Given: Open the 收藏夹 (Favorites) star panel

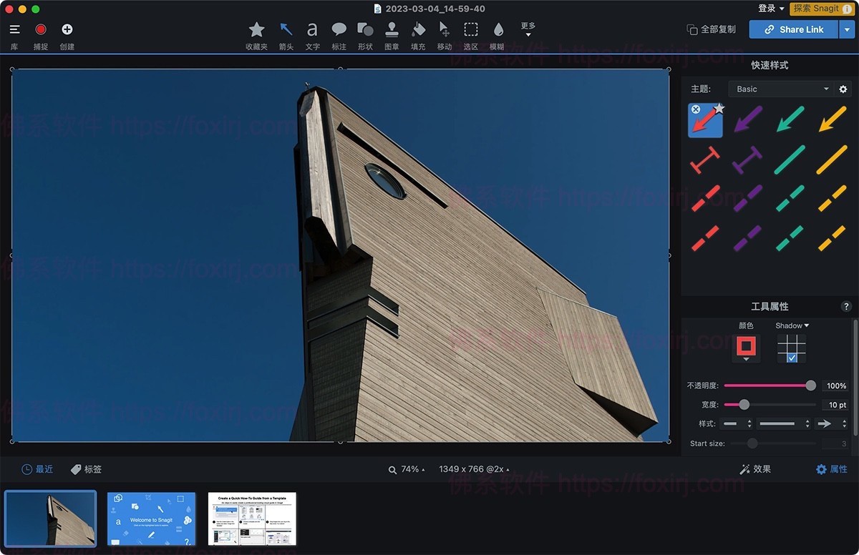Looking at the screenshot, I should pos(256,30).
